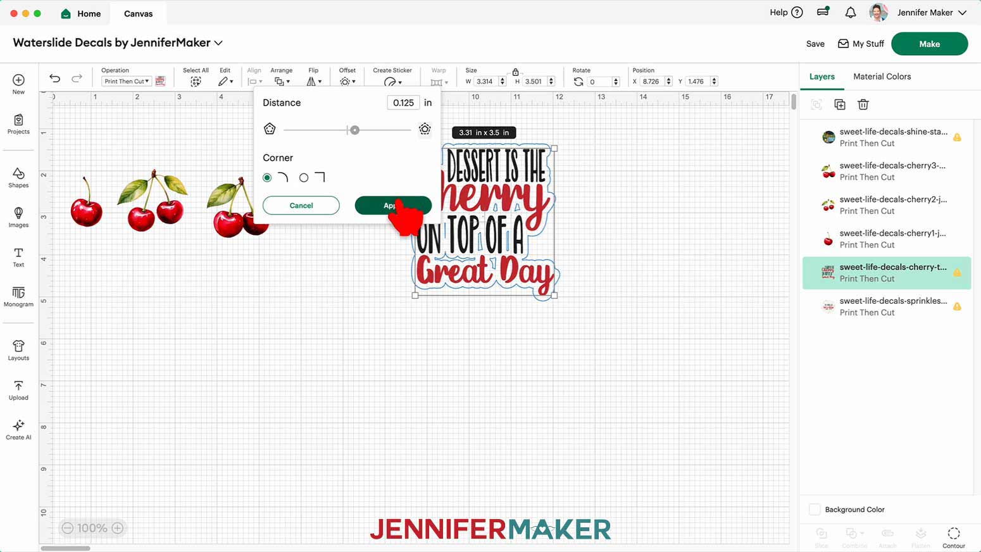
Task: Select the sweet-life-decals-cherry3 layer
Action: (x=887, y=171)
